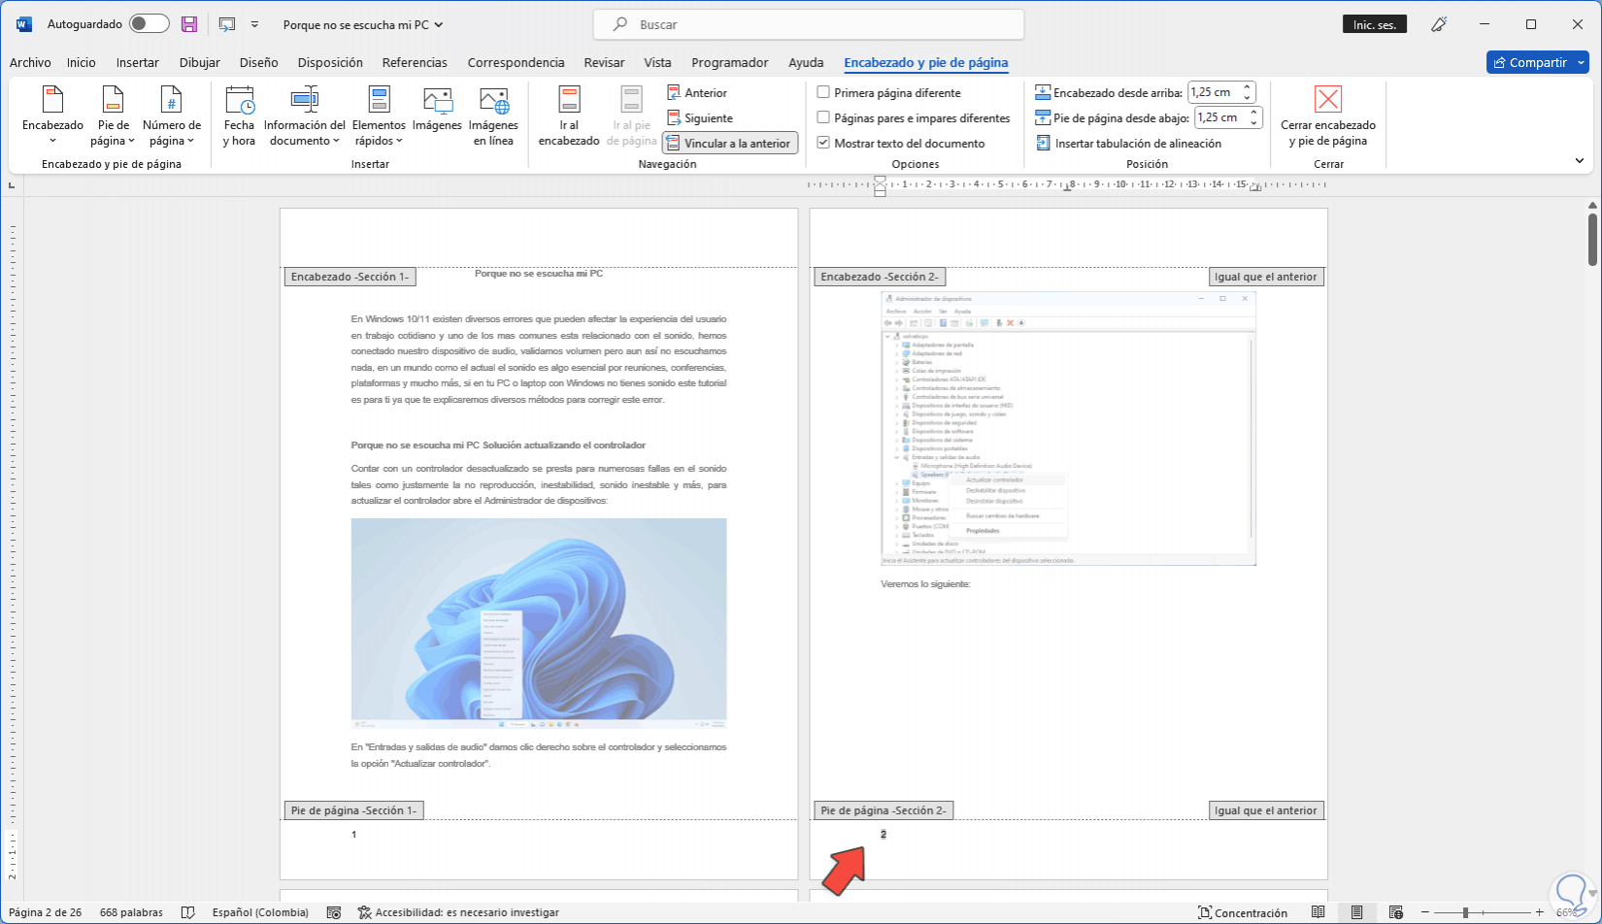Click the zoom slider track
Image resolution: width=1602 pixels, height=924 pixels.
[x=1483, y=912]
